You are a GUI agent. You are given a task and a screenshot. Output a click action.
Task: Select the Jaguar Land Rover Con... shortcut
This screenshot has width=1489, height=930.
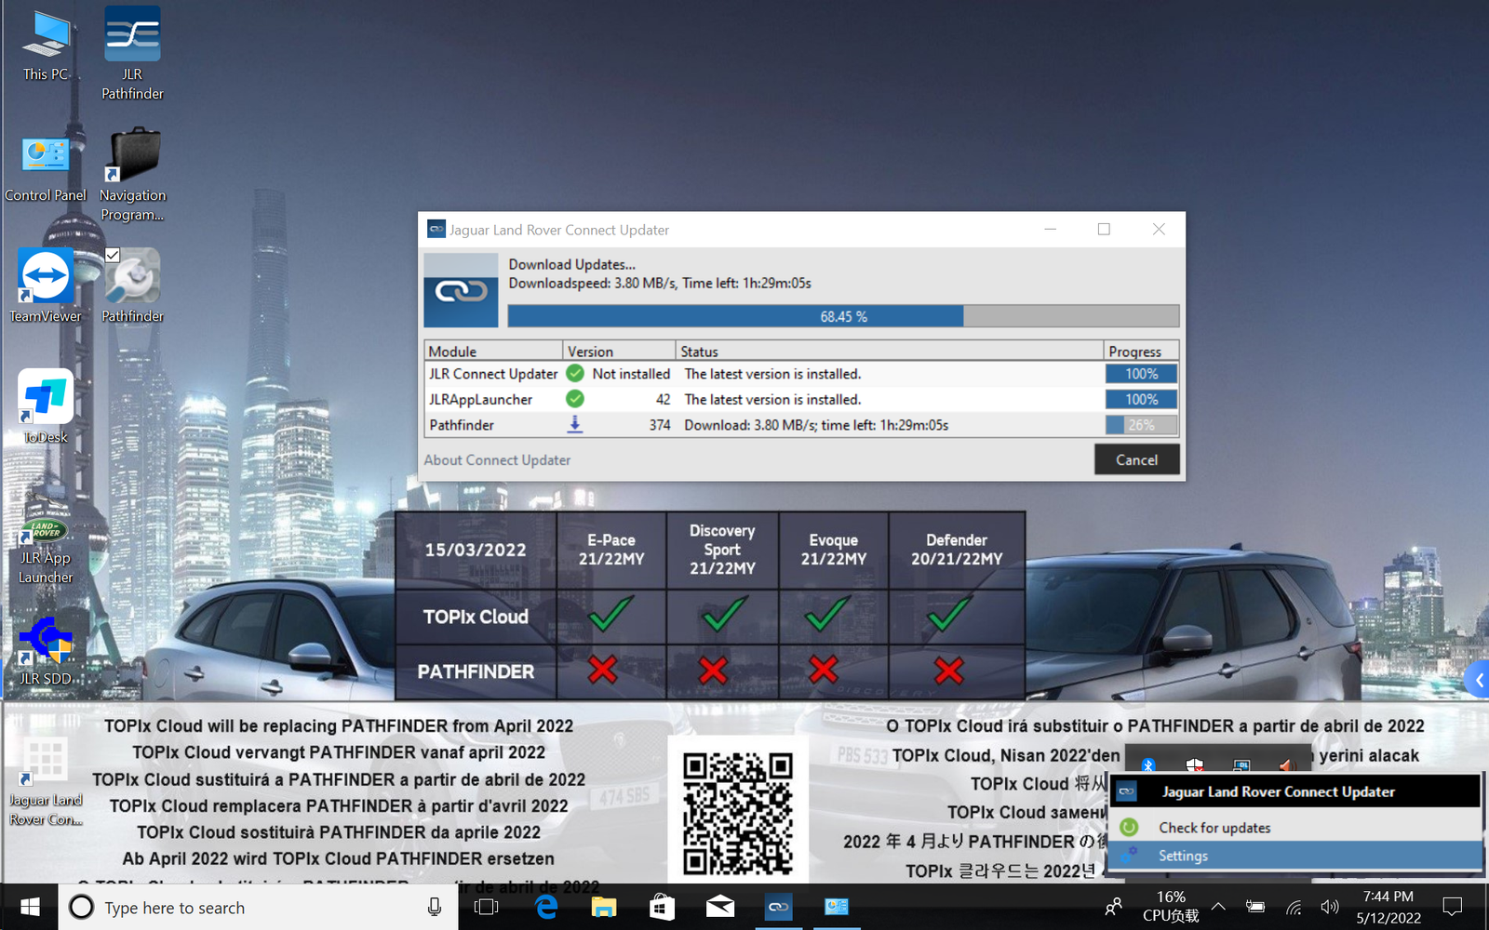click(x=46, y=781)
